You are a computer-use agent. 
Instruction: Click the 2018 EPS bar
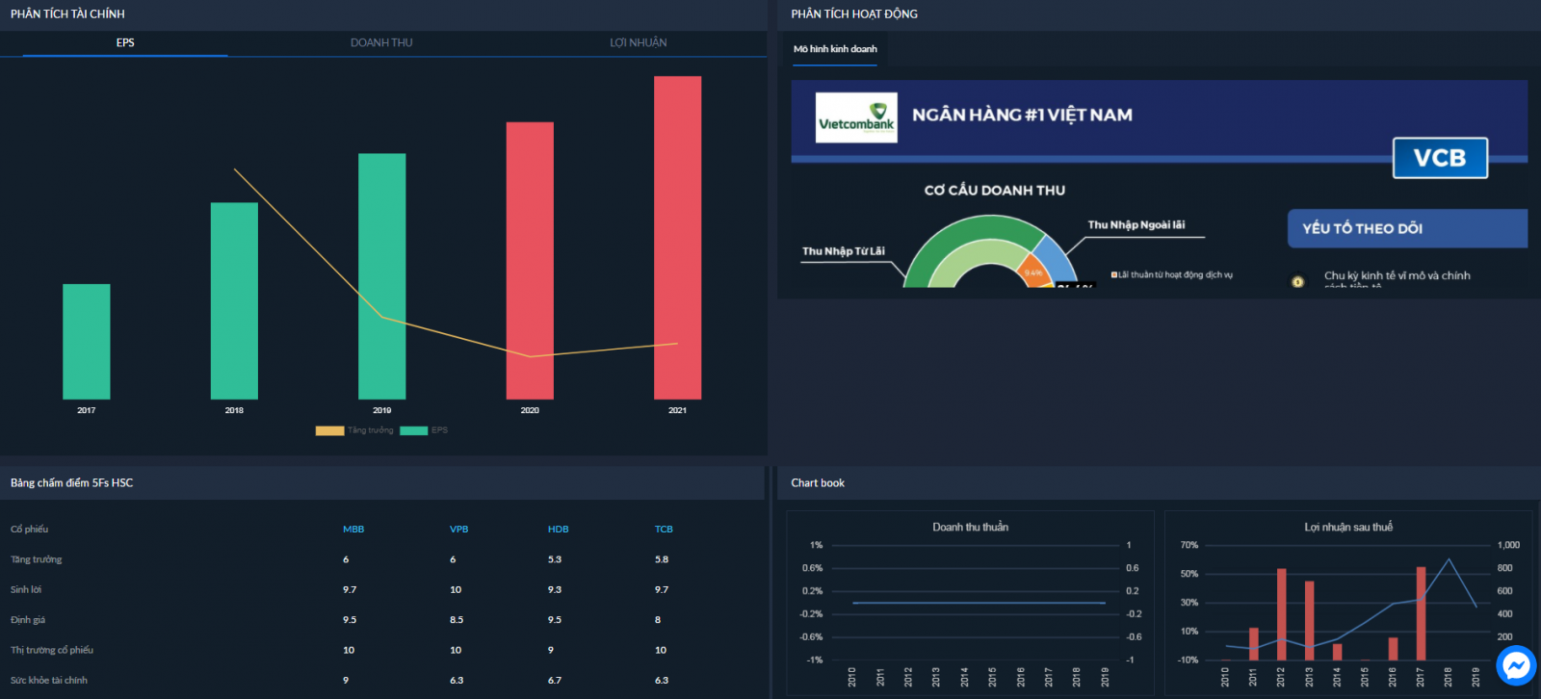click(234, 300)
